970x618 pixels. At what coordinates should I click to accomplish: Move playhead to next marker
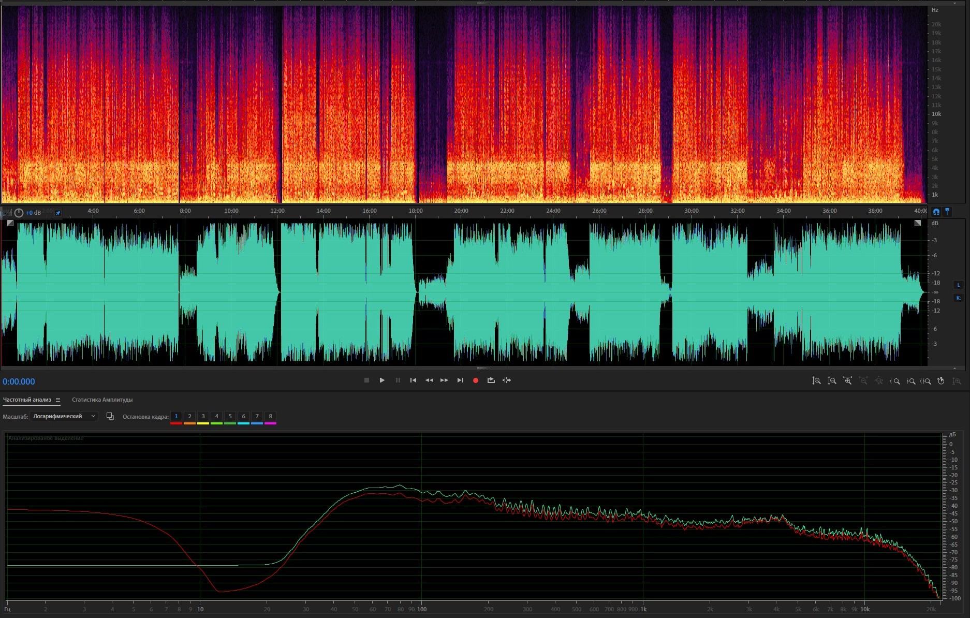(460, 380)
